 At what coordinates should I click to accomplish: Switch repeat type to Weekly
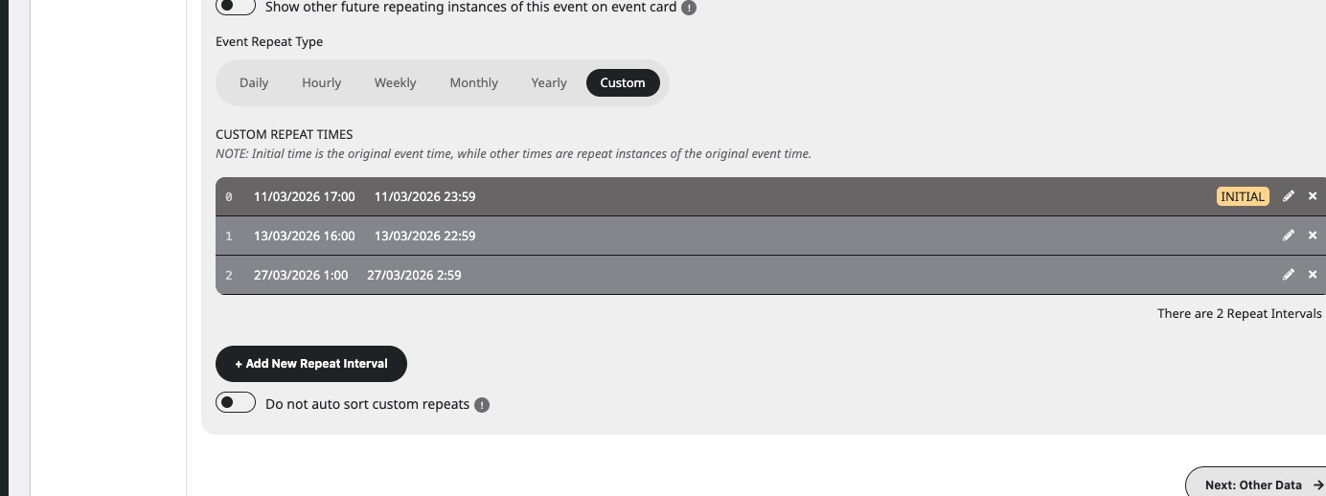click(x=395, y=83)
